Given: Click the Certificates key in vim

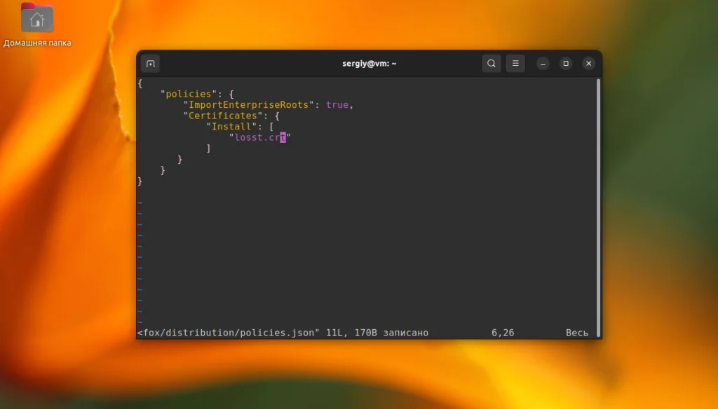Looking at the screenshot, I should coord(222,115).
